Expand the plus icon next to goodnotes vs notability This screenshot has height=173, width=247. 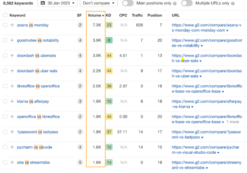(x=12, y=40)
